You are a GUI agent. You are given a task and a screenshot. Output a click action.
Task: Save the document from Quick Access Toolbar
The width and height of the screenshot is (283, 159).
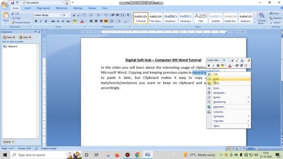pos(12,3)
